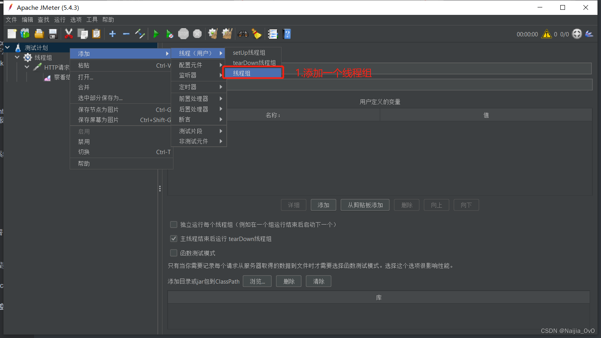The width and height of the screenshot is (601, 338).
Task: Click the binoculars Search icon
Action: [243, 34]
